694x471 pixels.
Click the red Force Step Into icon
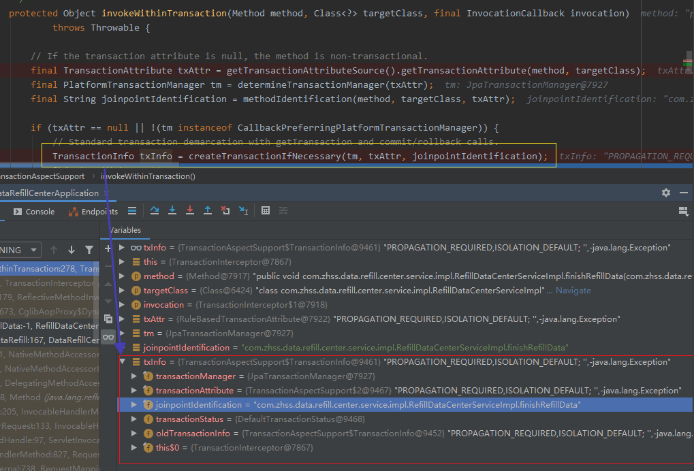pyautogui.click(x=190, y=211)
